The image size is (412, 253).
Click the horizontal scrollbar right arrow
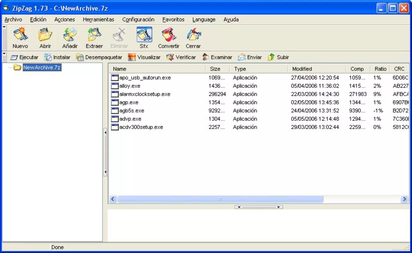[x=404, y=199]
